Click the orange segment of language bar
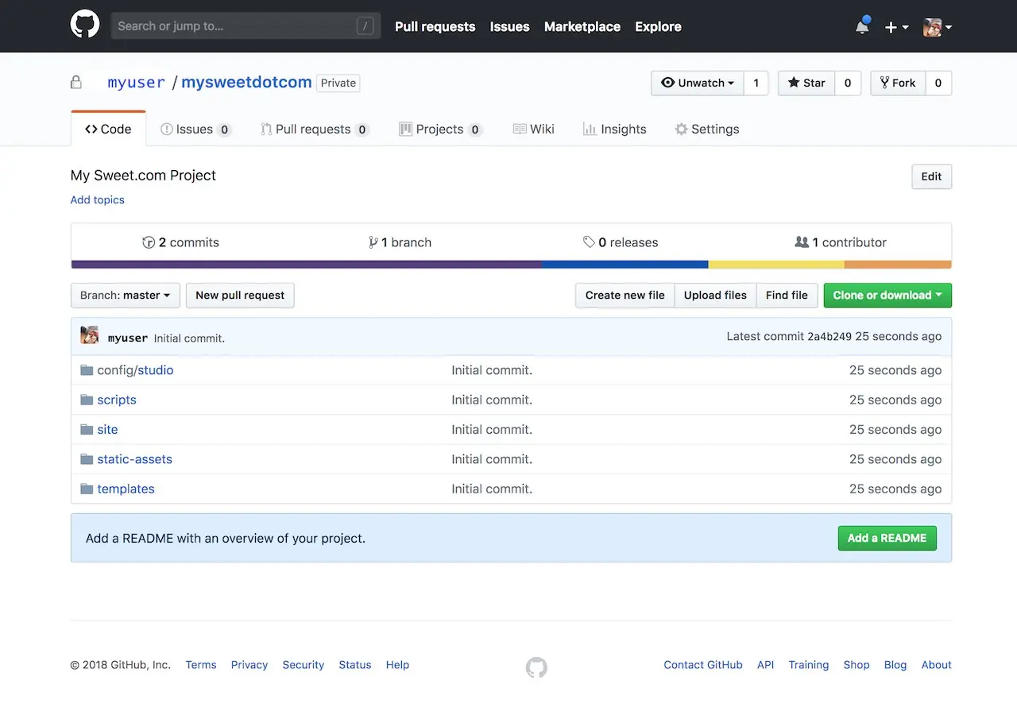 pyautogui.click(x=897, y=265)
